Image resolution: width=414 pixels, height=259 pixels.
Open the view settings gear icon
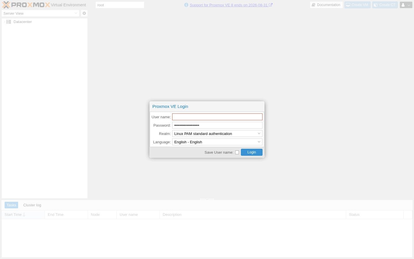pos(84,13)
